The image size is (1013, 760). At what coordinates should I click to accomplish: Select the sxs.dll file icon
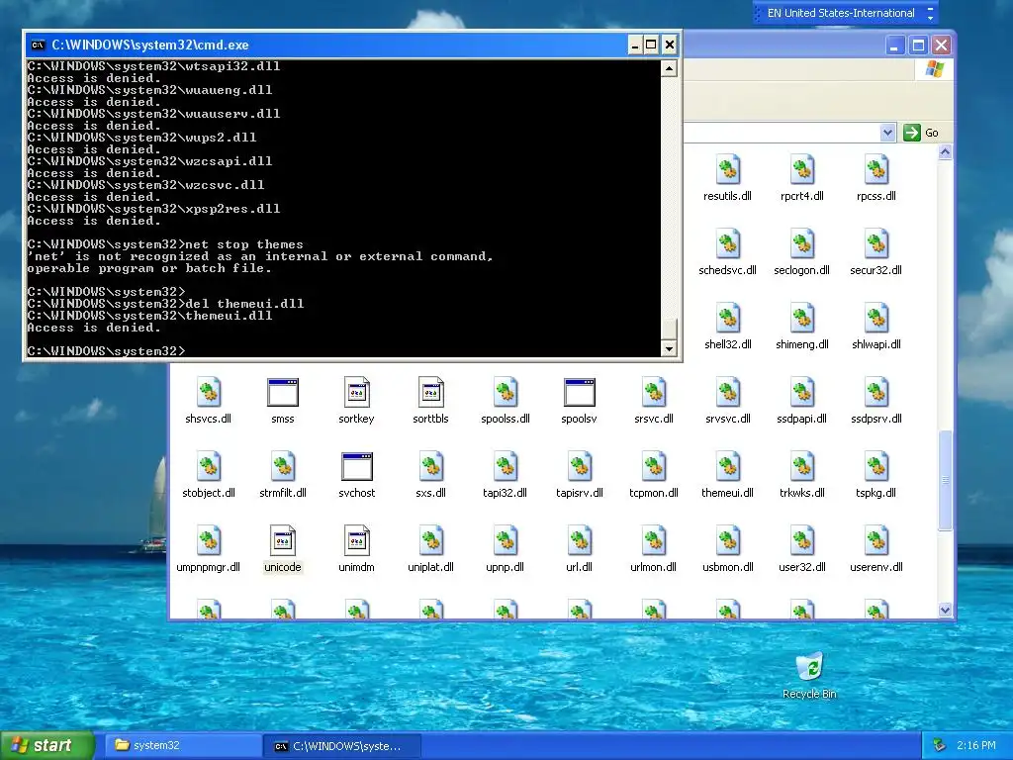[431, 467]
